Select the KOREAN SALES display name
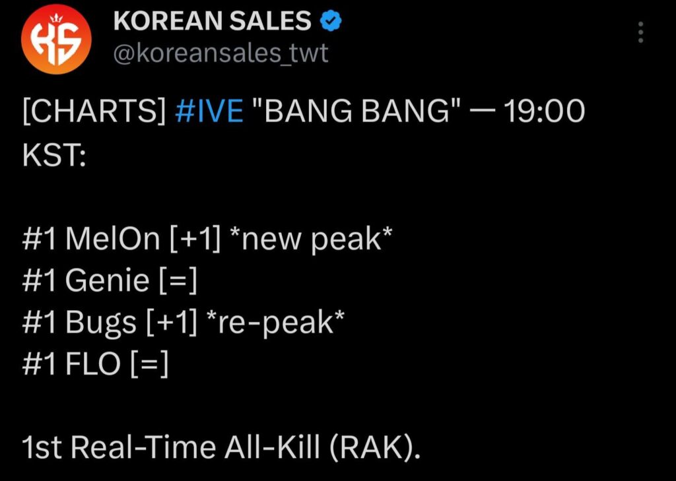 tap(213, 20)
